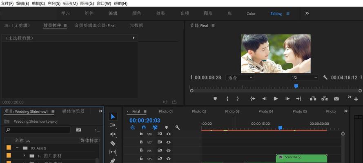Open 效果控件 panel menu
Screen dimensions: 363x163
pyautogui.click(x=65, y=26)
